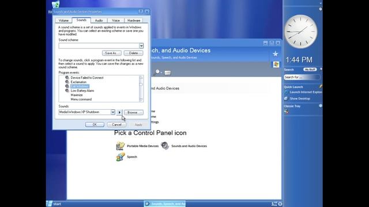The height and width of the screenshot is (207, 369).
Task: Click the Browse button
Action: (x=134, y=113)
